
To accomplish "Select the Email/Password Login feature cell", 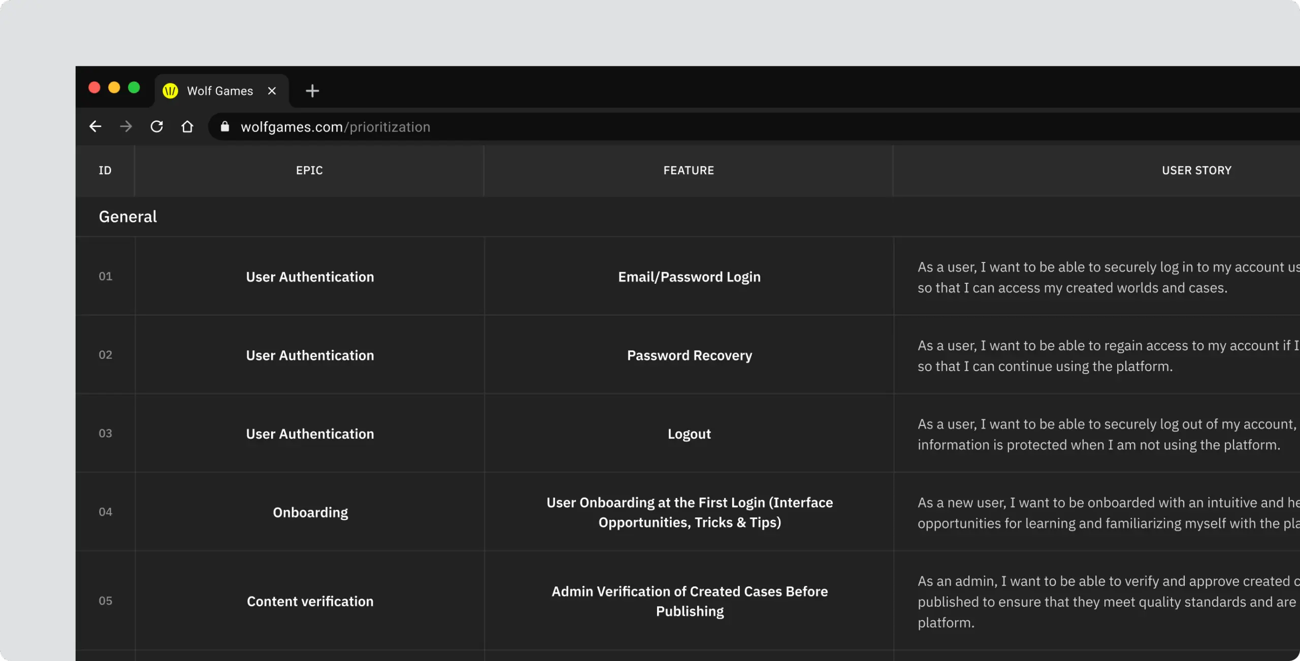I will [x=689, y=277].
